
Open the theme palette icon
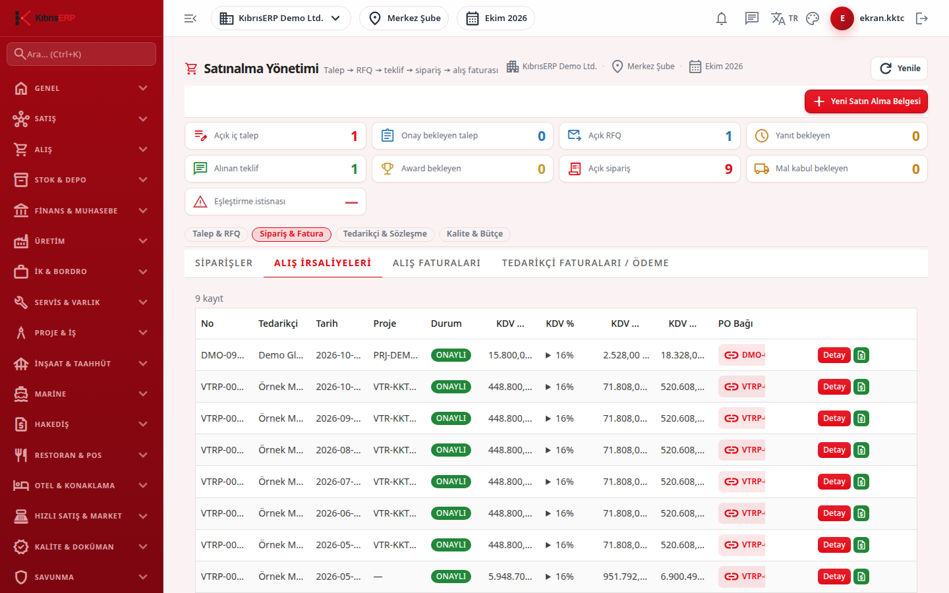[813, 18]
